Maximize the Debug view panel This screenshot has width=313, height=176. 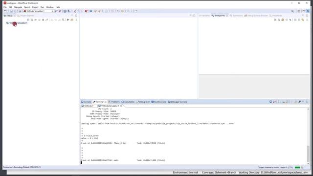[76, 15]
